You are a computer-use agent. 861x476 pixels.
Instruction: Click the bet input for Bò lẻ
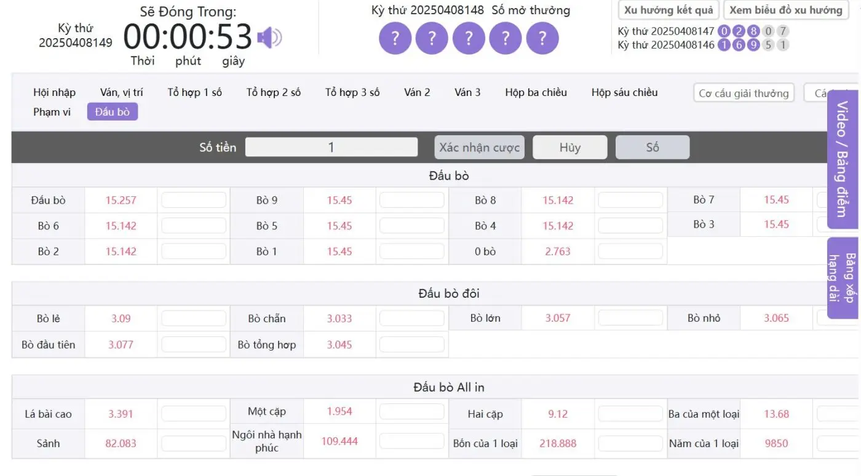click(194, 319)
